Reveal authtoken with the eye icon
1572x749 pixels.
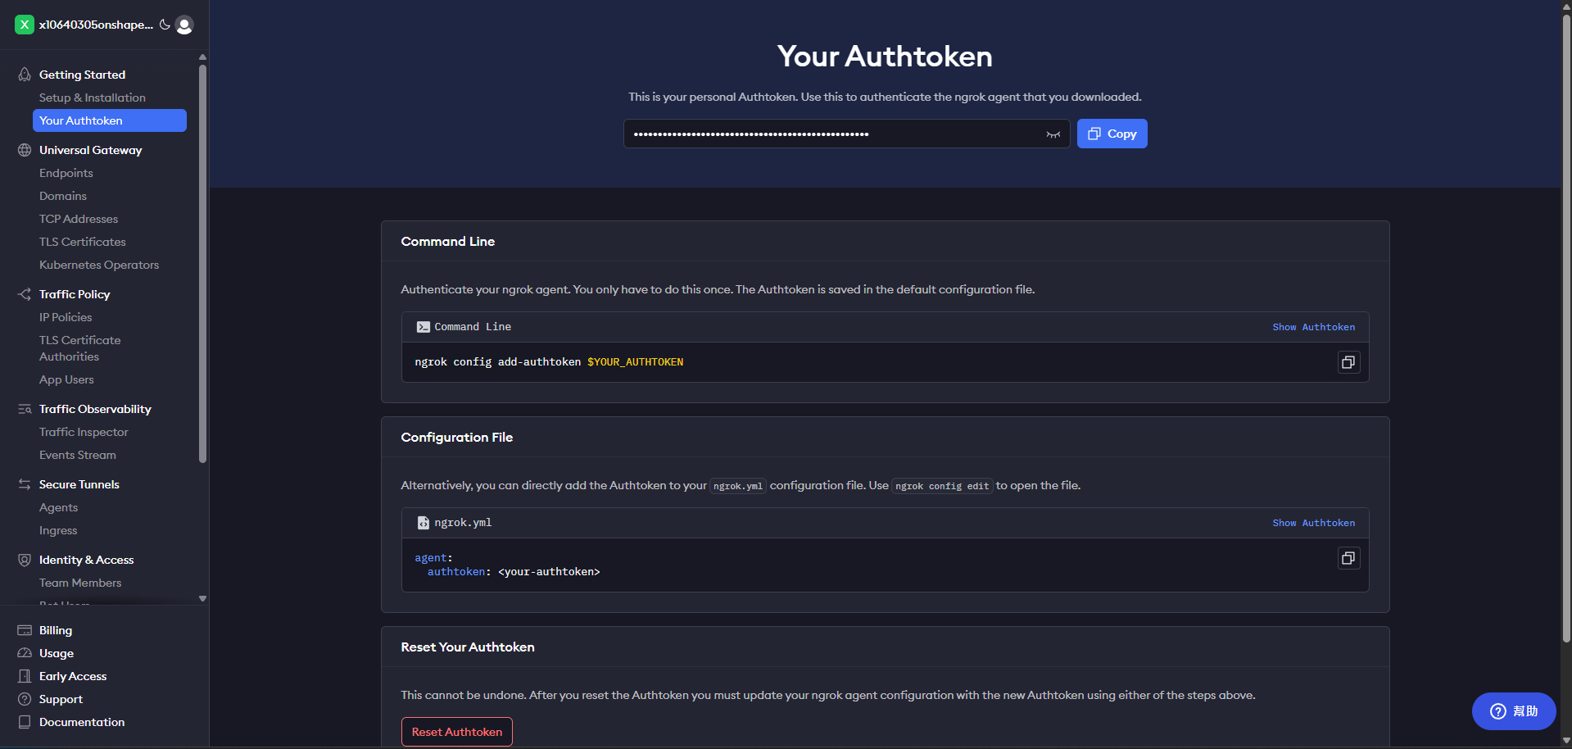1053,134
